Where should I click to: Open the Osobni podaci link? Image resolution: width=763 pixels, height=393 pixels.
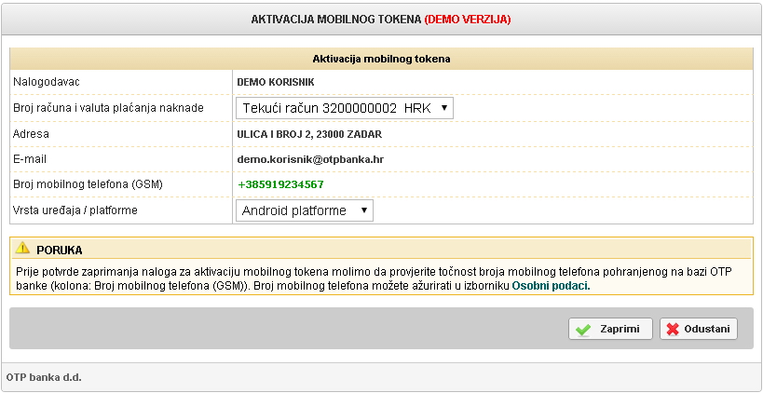coord(551,287)
